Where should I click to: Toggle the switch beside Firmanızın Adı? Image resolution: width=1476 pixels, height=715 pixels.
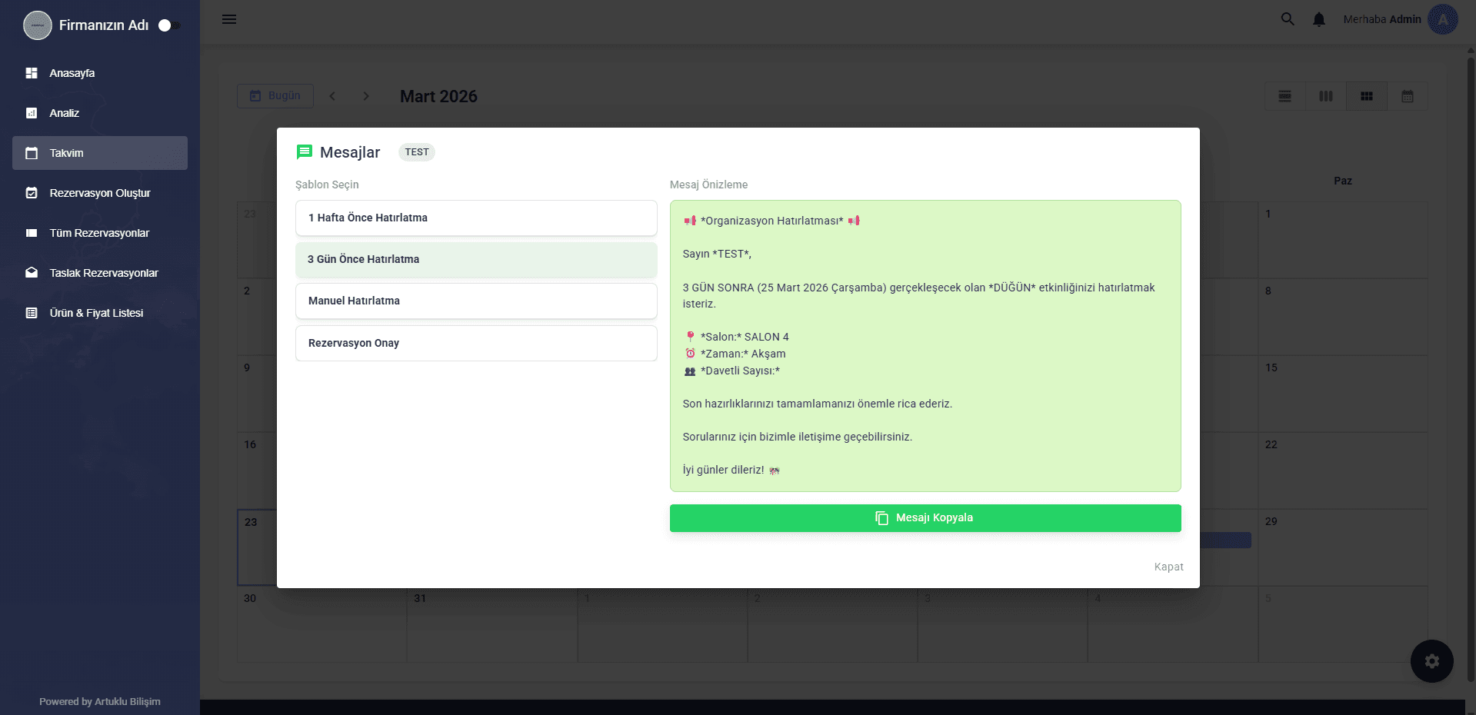tap(168, 25)
